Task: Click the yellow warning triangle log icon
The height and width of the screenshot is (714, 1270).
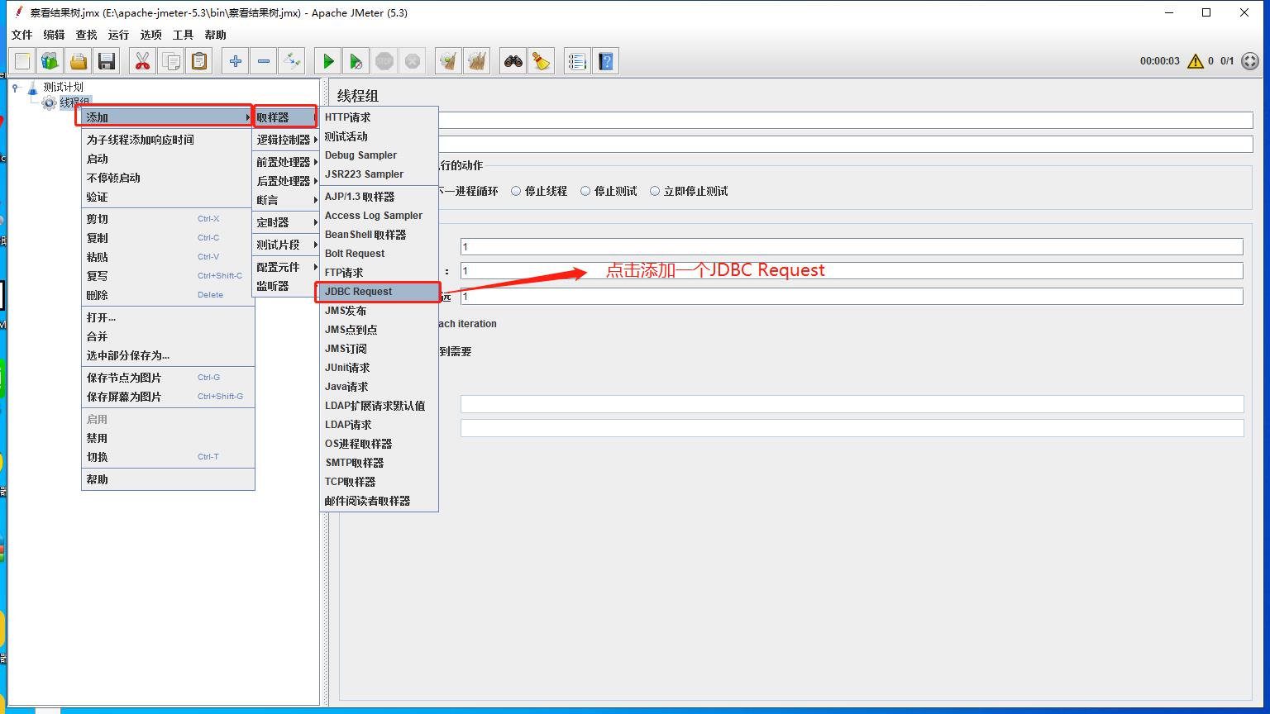Action: coord(1195,61)
